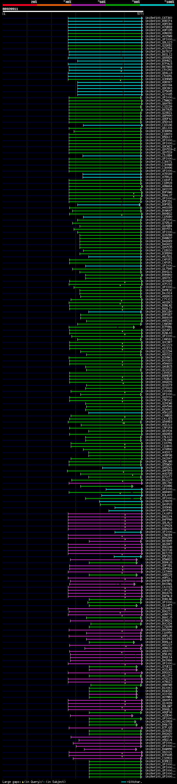Click the UniRef100_Q54ME8 label

[x=159, y=422]
